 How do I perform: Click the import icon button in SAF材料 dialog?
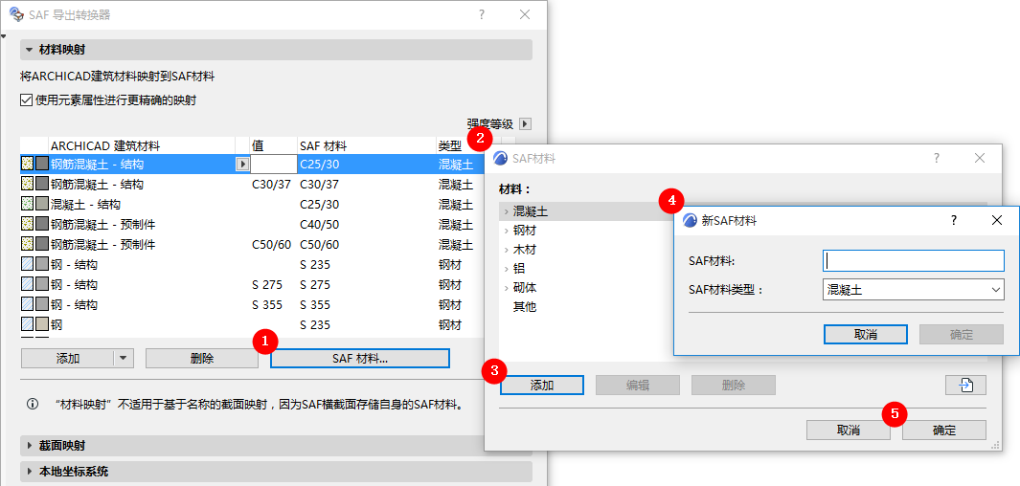pyautogui.click(x=966, y=386)
